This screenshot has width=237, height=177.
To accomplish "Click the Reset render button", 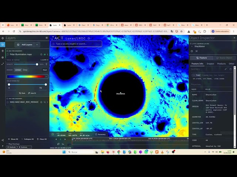I will click(x=45, y=70).
